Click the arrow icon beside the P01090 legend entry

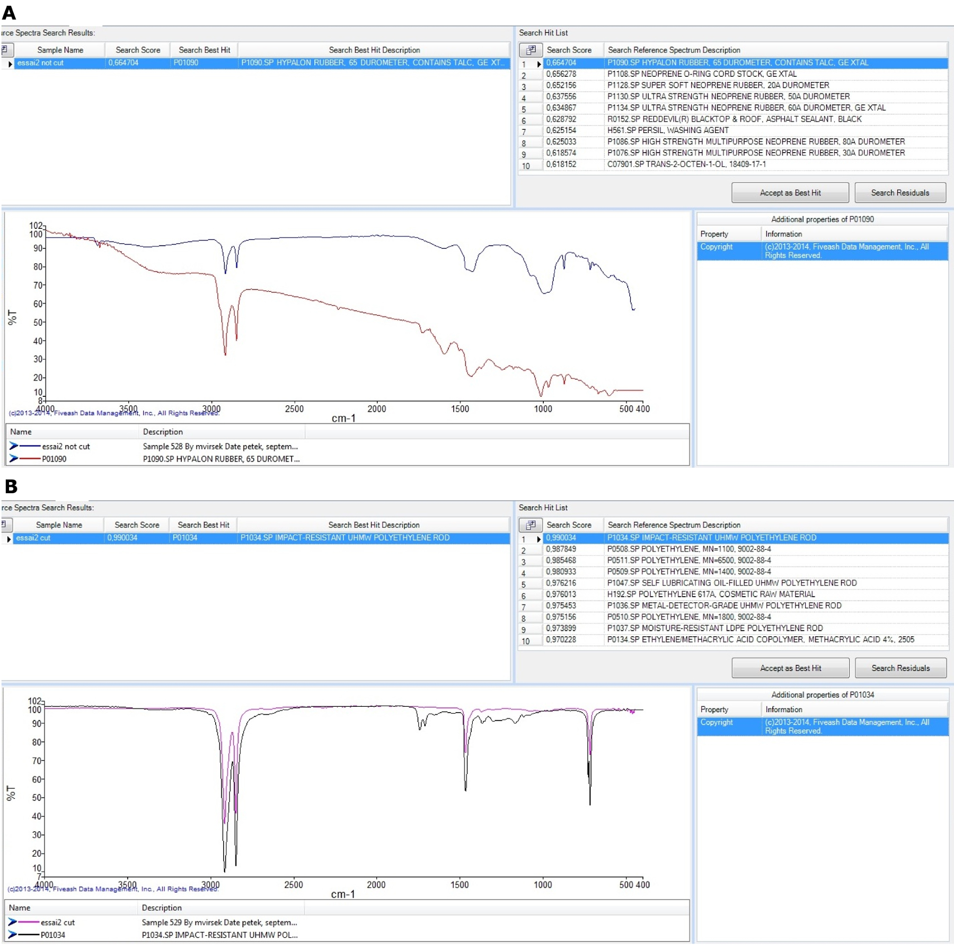14,458
